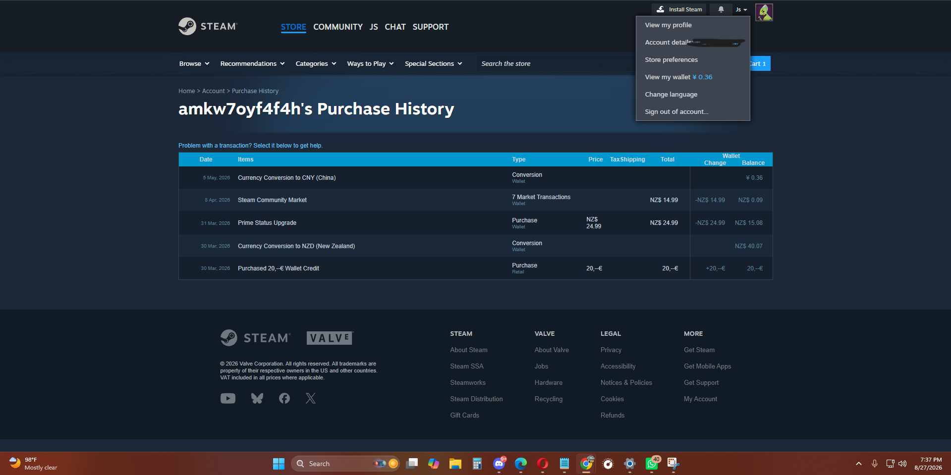This screenshot has height=475, width=951.
Task: Click the Steam logo in the footer
Action: click(255, 338)
